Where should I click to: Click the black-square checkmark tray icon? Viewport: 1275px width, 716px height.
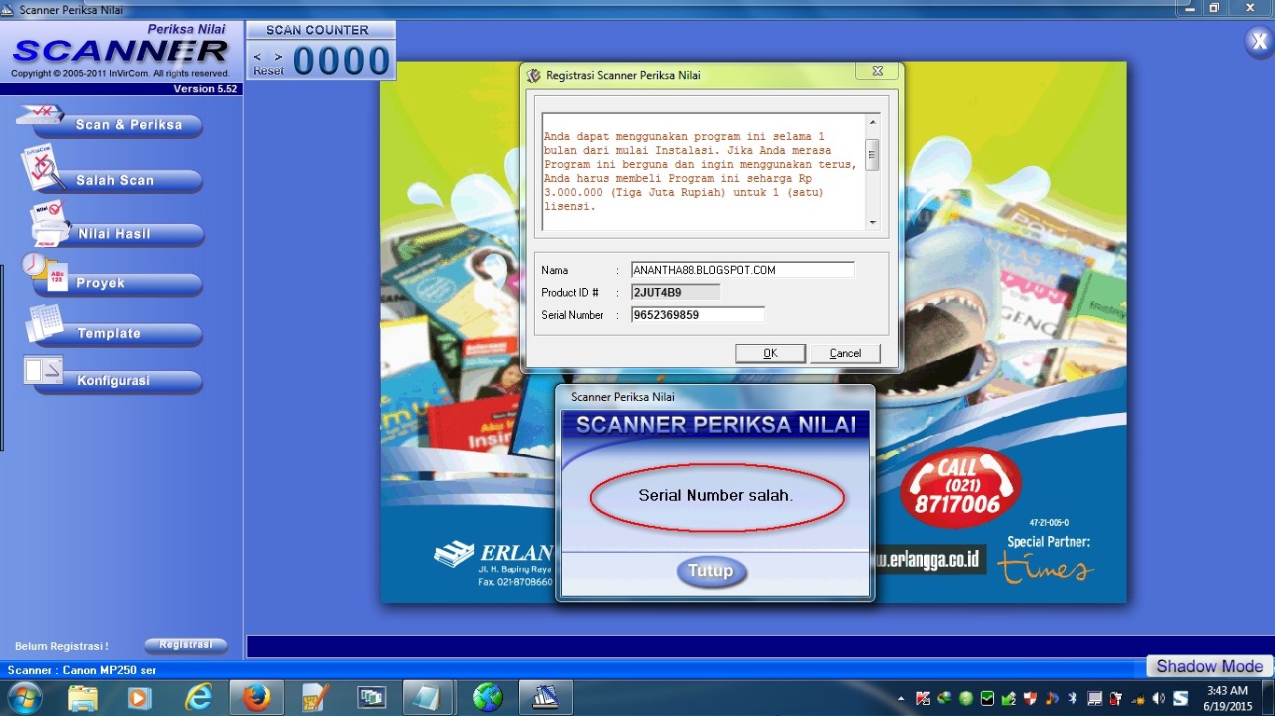(988, 698)
